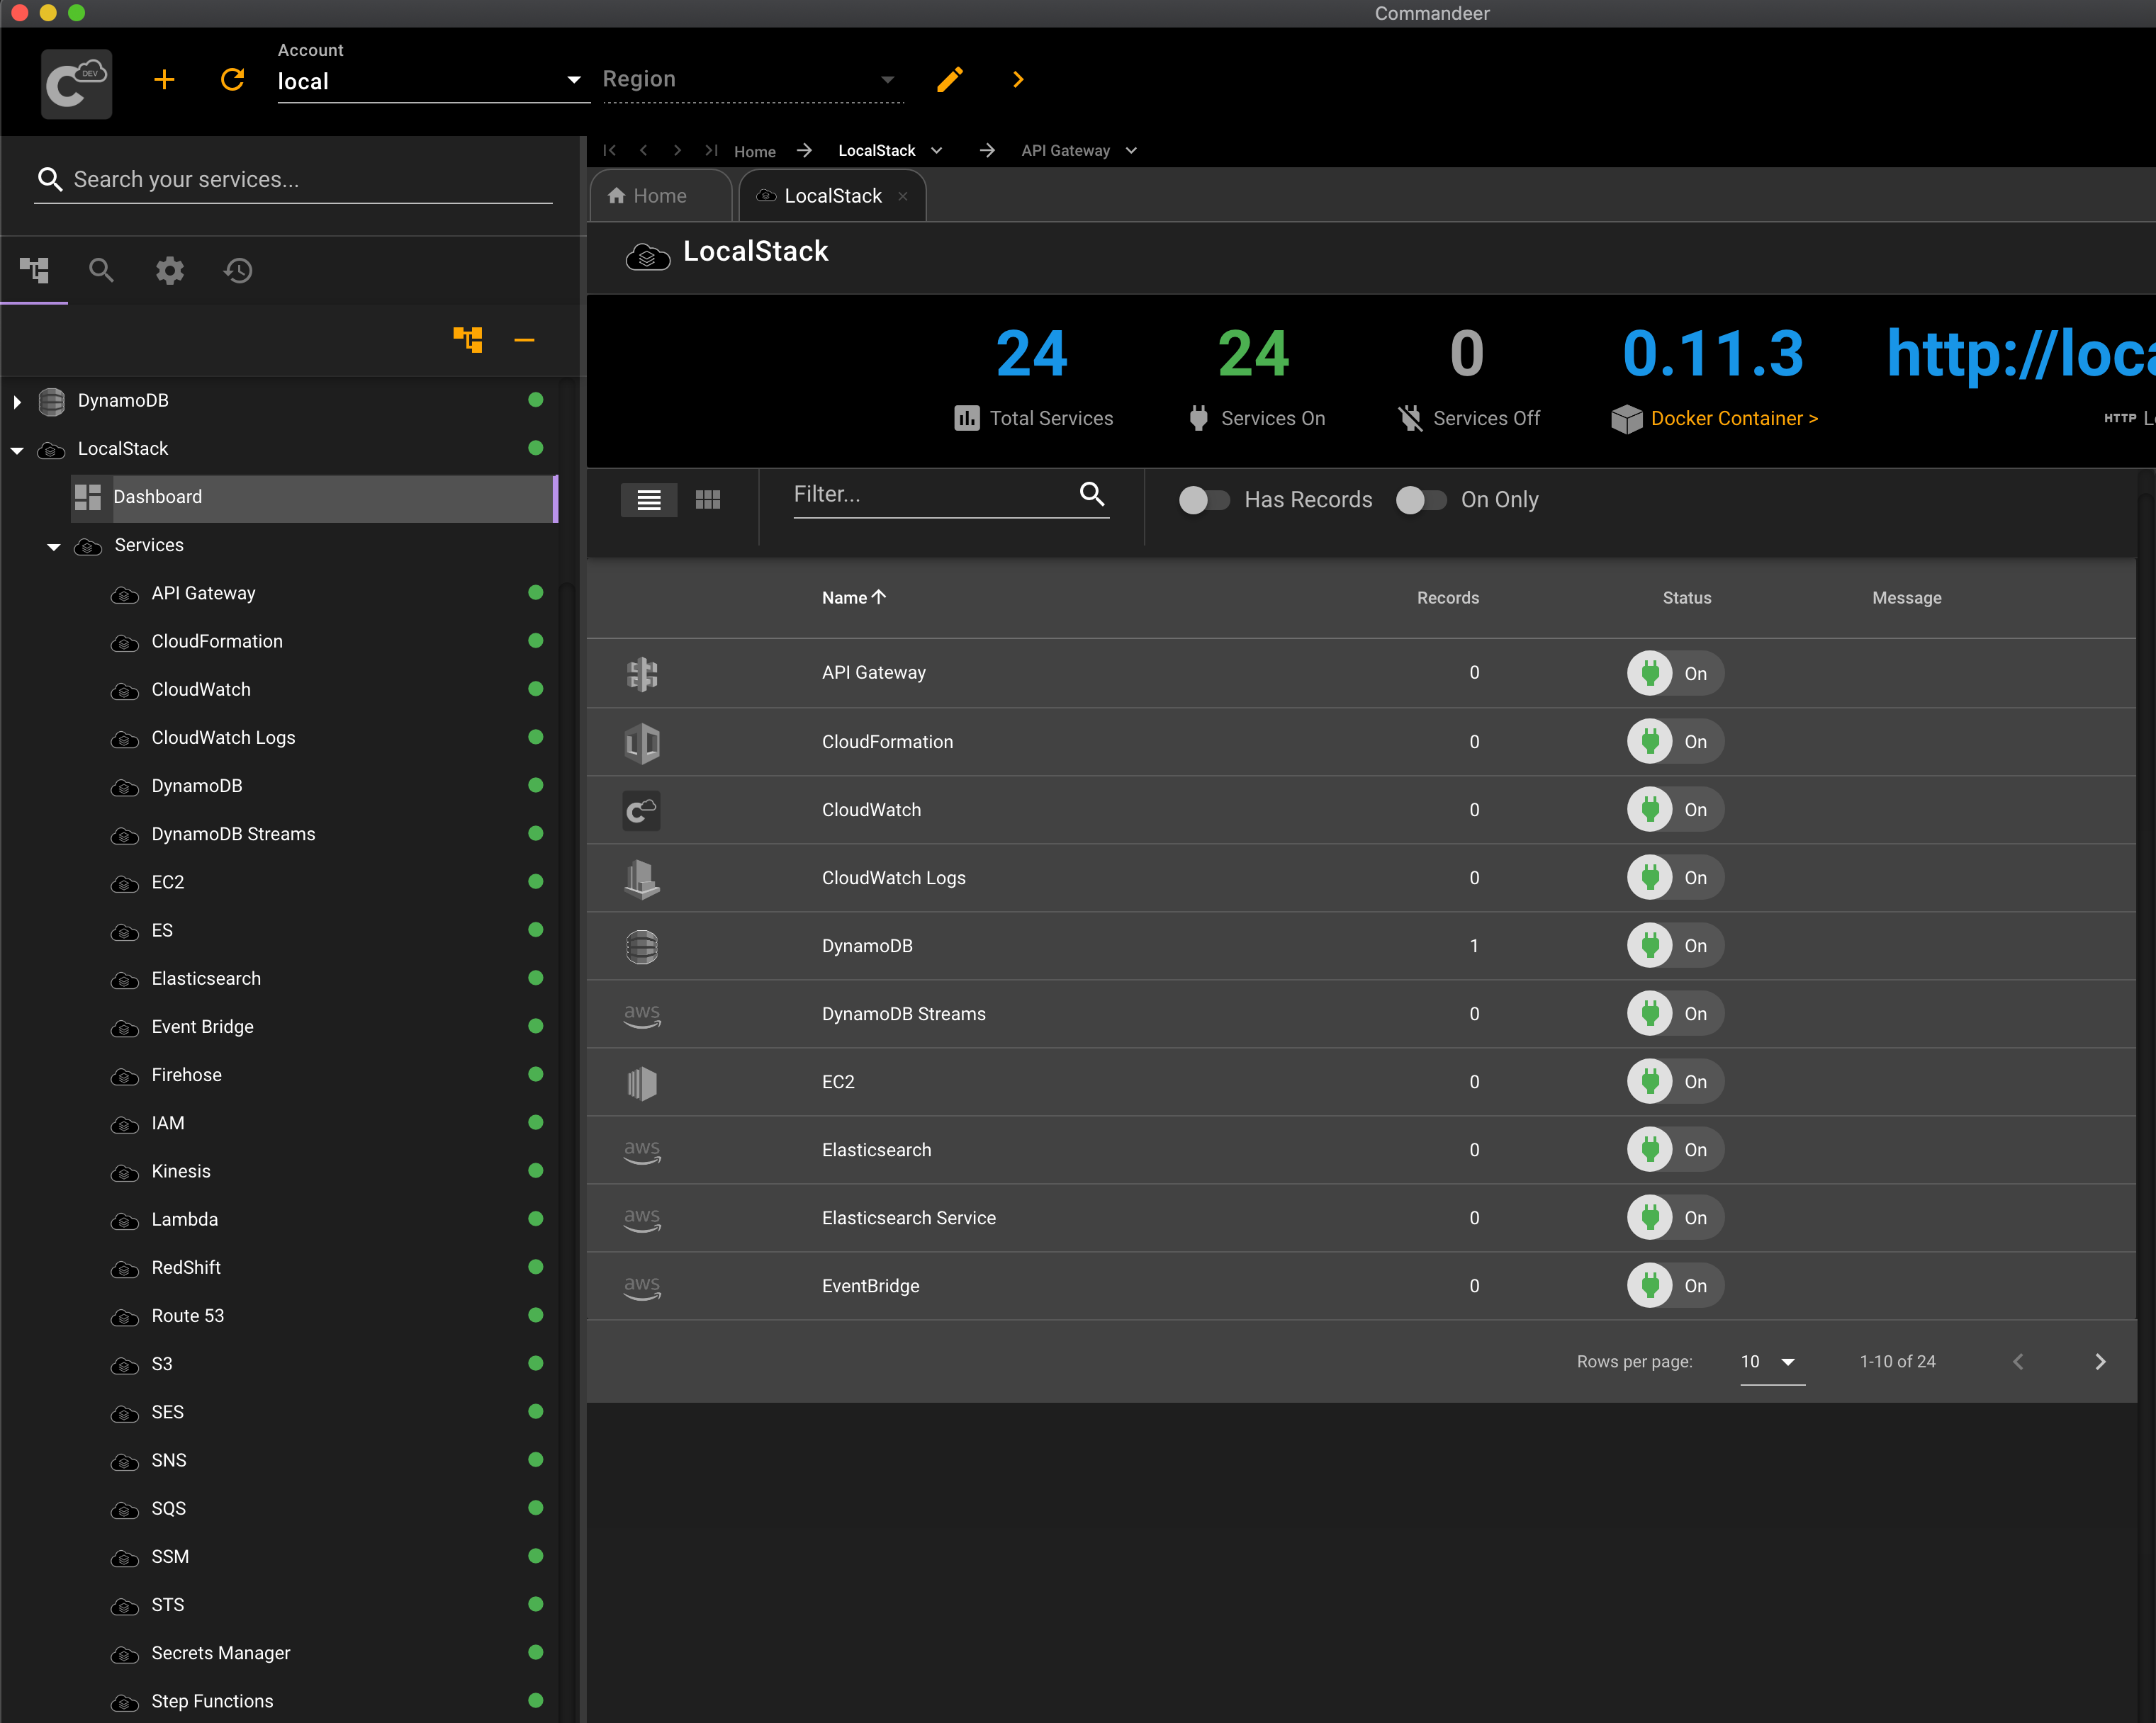The height and width of the screenshot is (1723, 2156).
Task: Open the Docker Container link
Action: coord(1733,419)
